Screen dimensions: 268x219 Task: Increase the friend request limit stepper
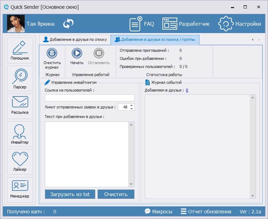(x=131, y=106)
